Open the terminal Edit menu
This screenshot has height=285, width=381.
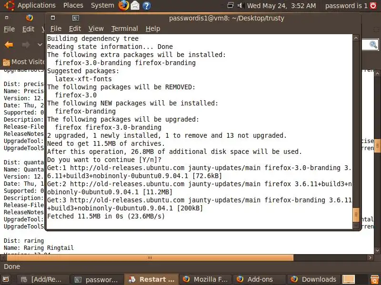point(75,28)
